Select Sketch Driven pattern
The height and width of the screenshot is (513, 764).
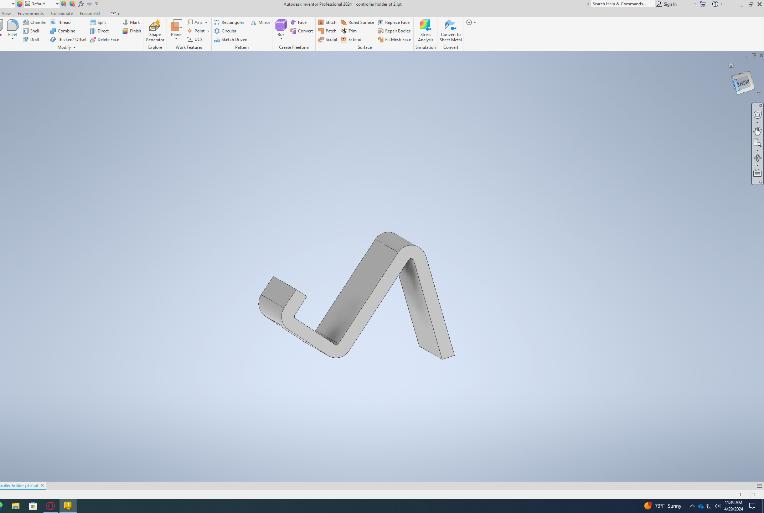point(231,39)
